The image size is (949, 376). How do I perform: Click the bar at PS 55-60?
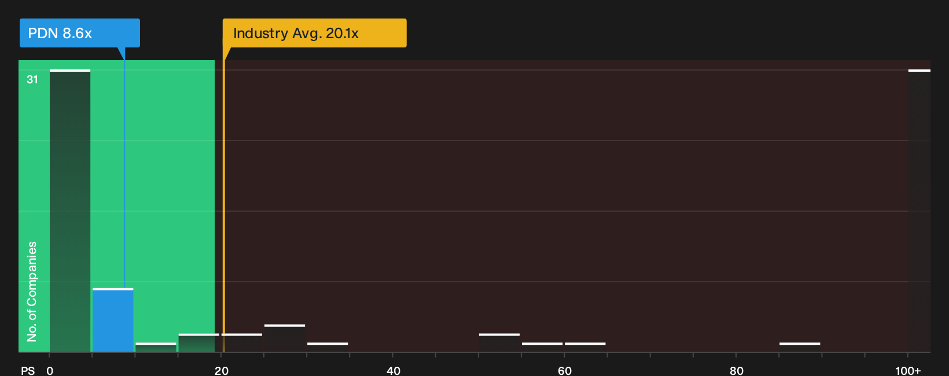pyautogui.click(x=542, y=347)
